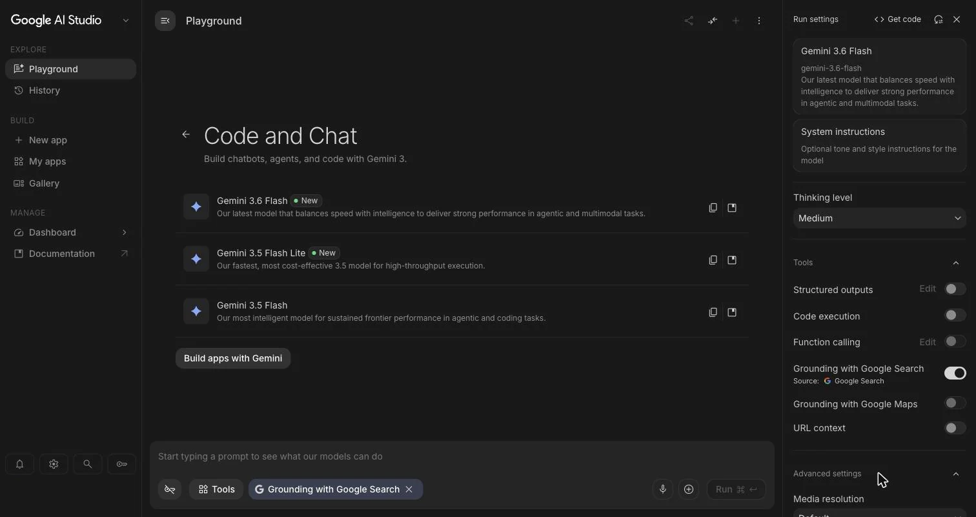
Task: Click the share prompt icon
Action: [689, 21]
